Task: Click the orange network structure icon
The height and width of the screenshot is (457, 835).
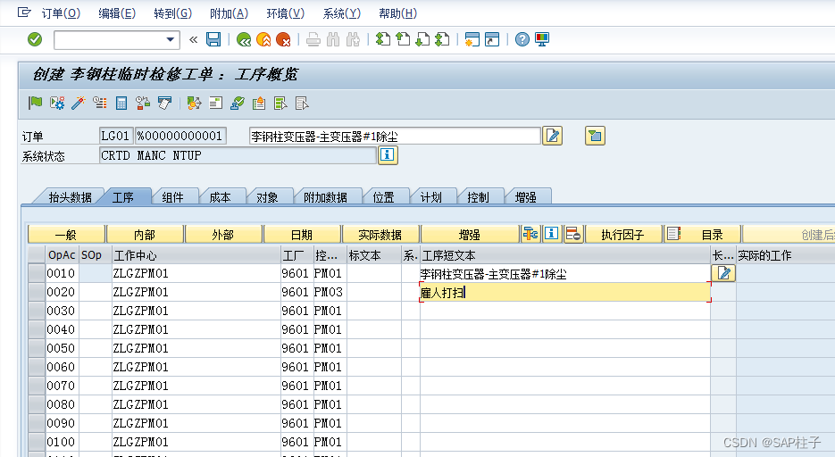Action: [194, 103]
